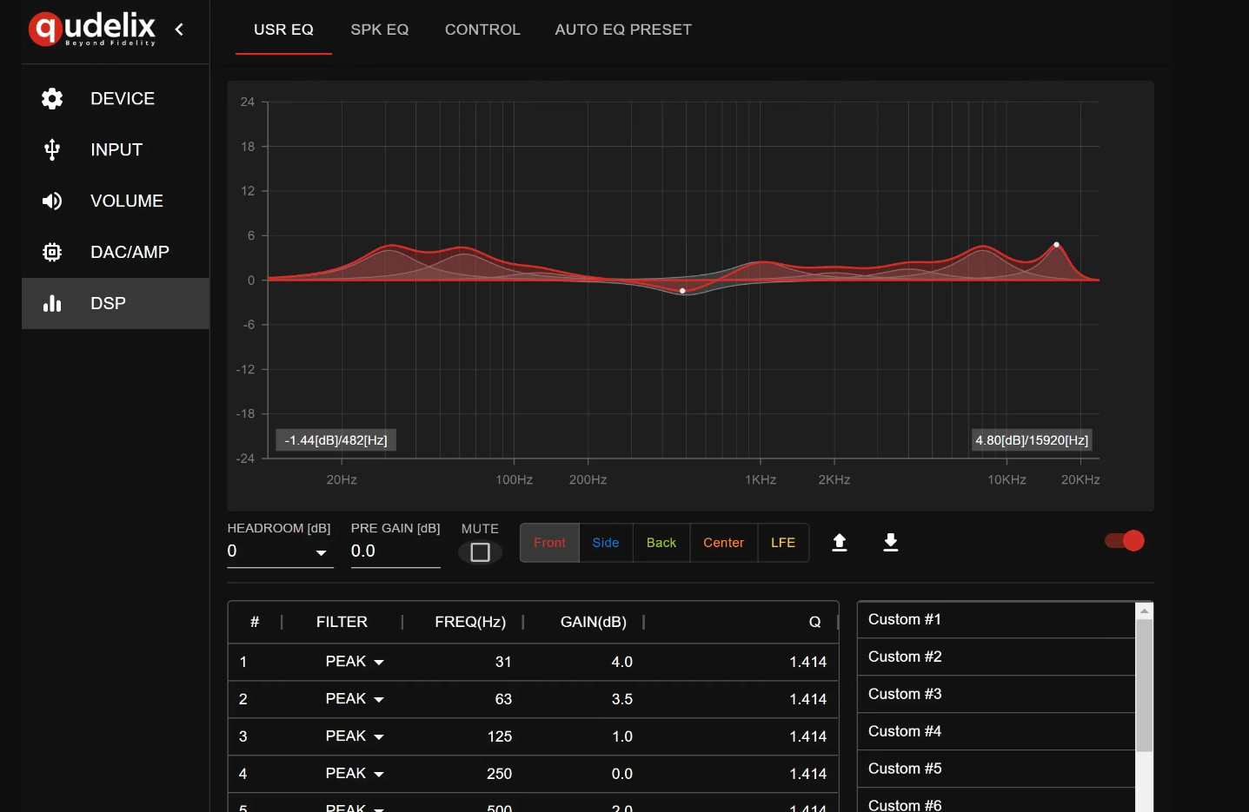Open filter type dropdown for band 2
Viewport: 1249px width, 812px height.
click(355, 699)
